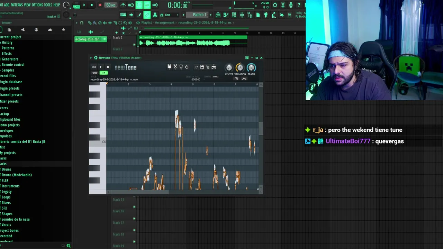Viewport: 443px width, 249px height.
Task: Toggle Song mode button
Action: [x=76, y=6]
